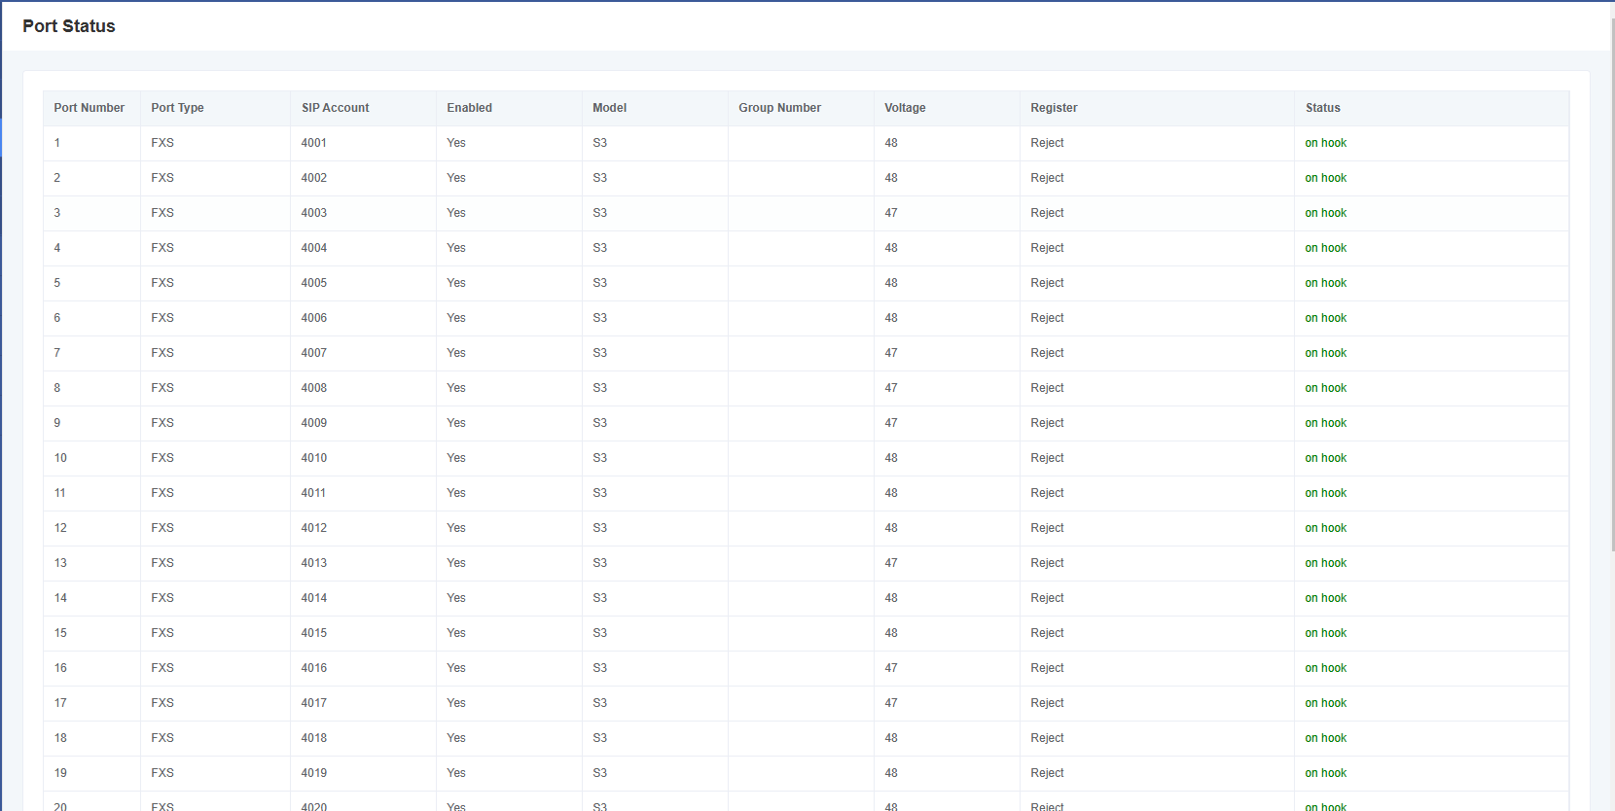Click the Yes enabled value in SIP 4016 row
Screen dimensions: 1615x811
click(x=456, y=668)
